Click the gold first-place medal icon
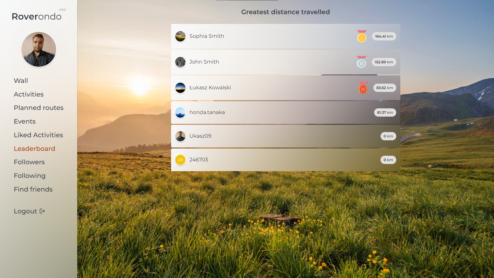 coord(361,36)
